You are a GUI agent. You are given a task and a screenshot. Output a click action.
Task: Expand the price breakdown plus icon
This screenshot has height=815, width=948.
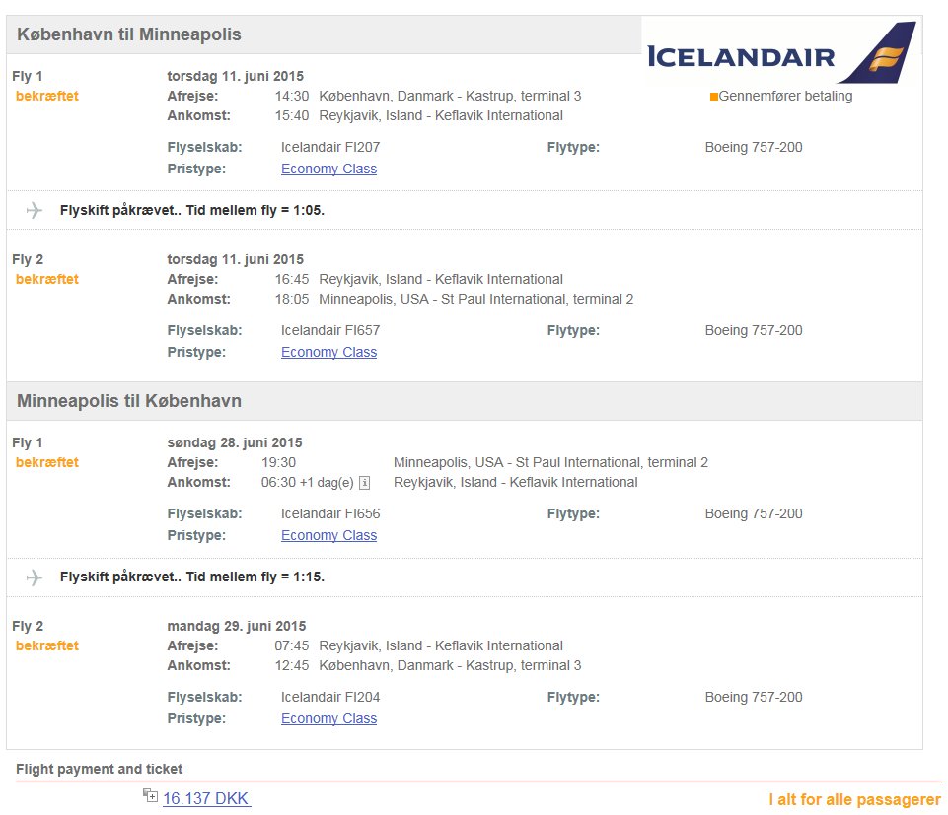150,795
